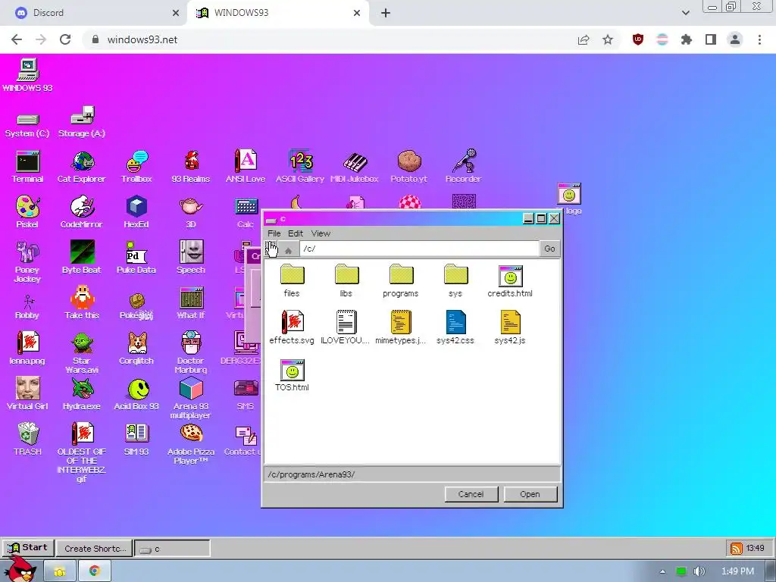
Task: Select the programs folder in file dialog
Action: (x=400, y=280)
